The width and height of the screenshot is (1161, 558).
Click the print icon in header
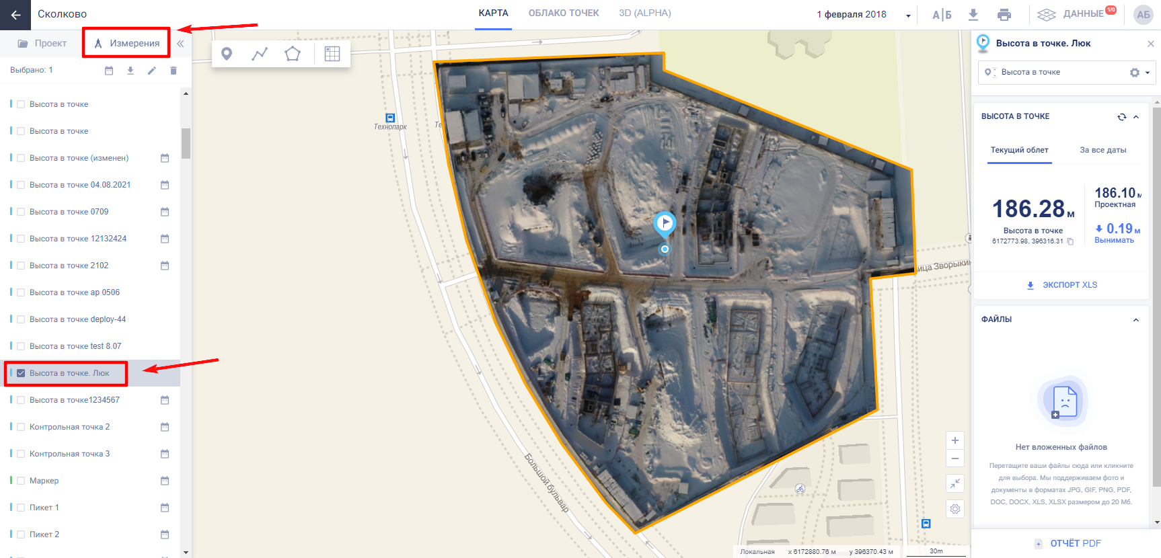1004,15
